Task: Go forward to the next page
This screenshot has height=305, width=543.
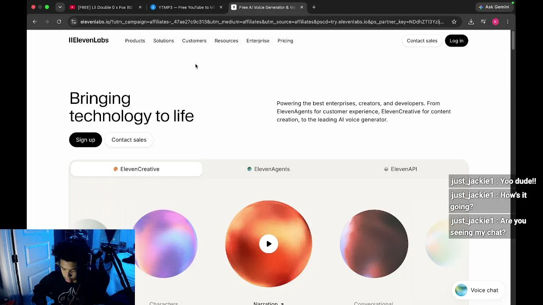Action: (x=47, y=22)
